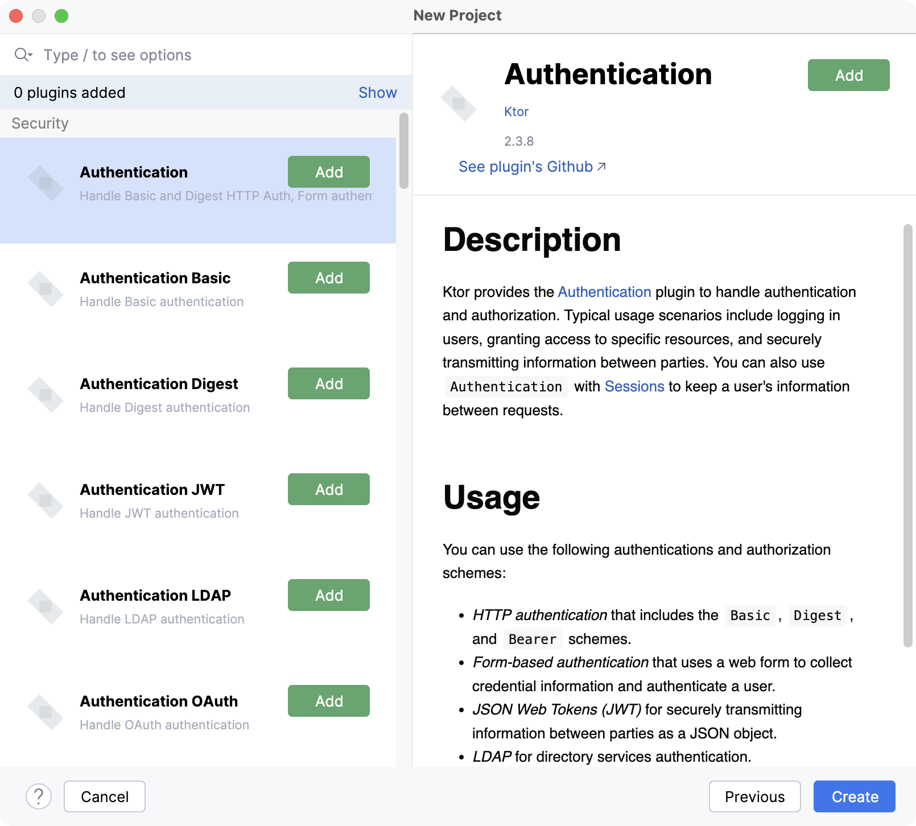Open the search filter magnifier icon
Viewport: 916px width, 826px height.
click(x=23, y=55)
